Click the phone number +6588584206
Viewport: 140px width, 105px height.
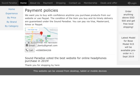click(43, 50)
